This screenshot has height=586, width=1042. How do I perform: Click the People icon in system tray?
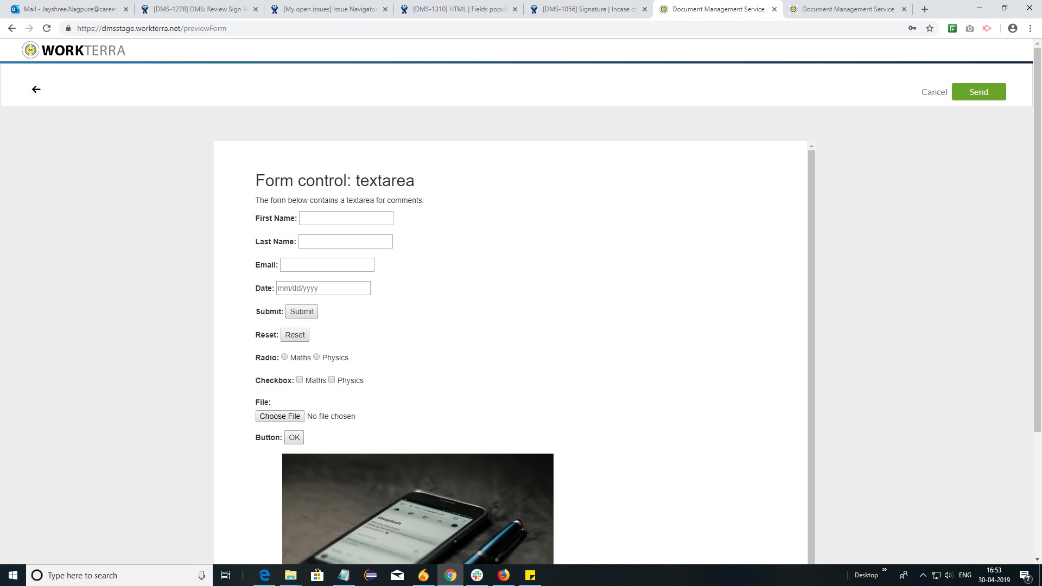pos(904,575)
